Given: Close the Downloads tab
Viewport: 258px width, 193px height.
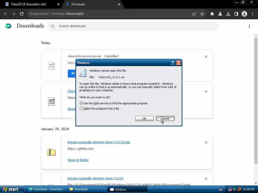Looking at the screenshot, I should [x=119, y=5].
